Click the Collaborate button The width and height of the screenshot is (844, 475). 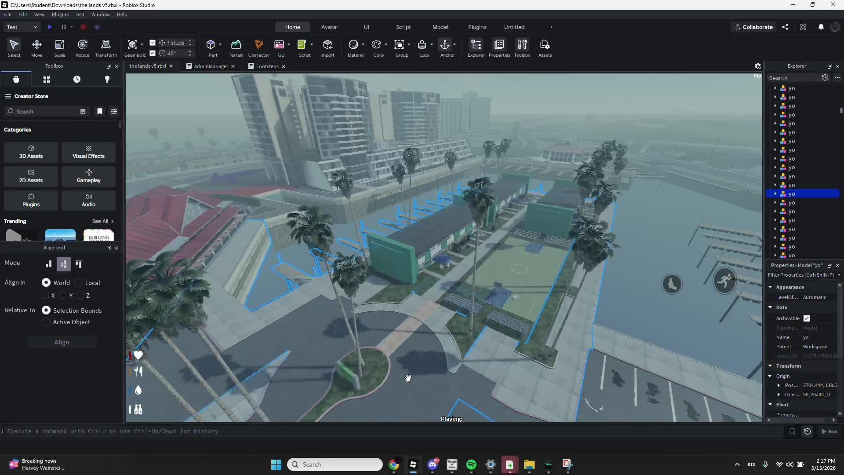[754, 27]
